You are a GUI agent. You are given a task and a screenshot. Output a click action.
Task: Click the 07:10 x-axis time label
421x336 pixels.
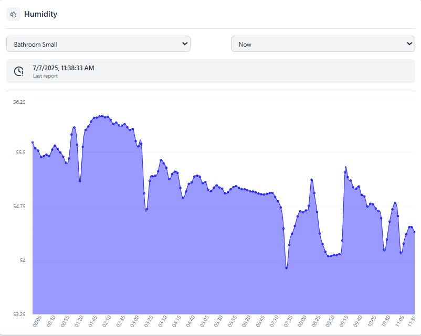tap(274, 322)
